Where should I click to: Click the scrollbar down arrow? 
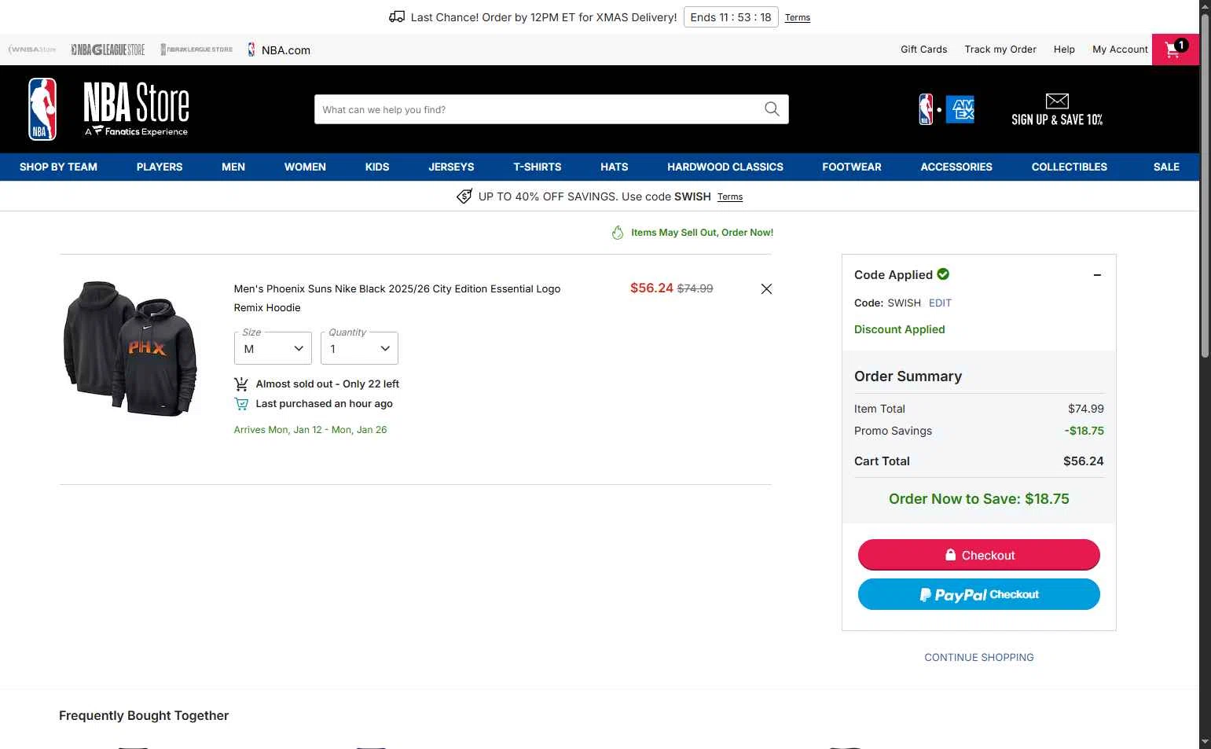pyautogui.click(x=1205, y=742)
